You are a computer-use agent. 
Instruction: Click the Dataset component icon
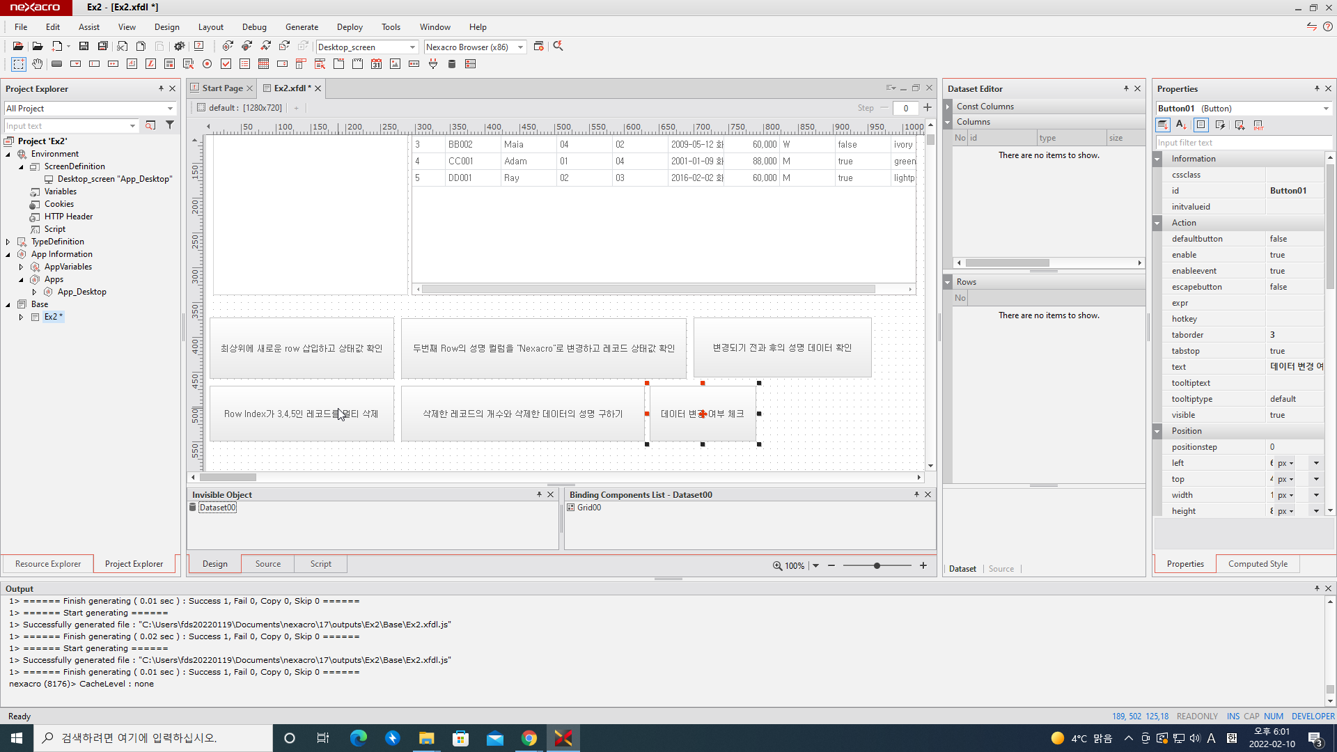point(451,64)
